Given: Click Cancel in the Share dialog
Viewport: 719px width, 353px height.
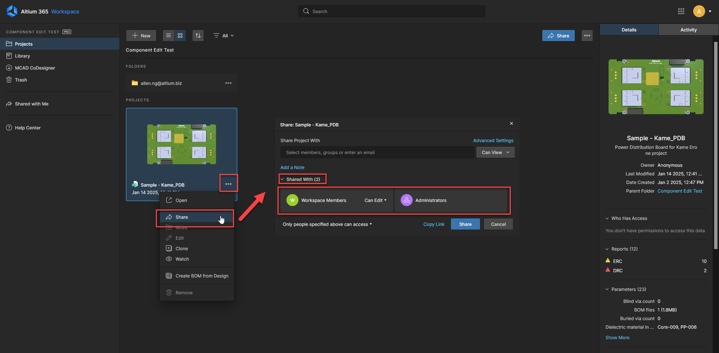Looking at the screenshot, I should [498, 224].
